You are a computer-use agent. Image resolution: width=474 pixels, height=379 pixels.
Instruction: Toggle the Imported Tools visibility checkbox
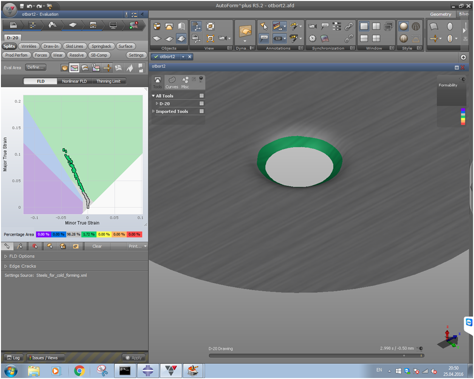[202, 111]
